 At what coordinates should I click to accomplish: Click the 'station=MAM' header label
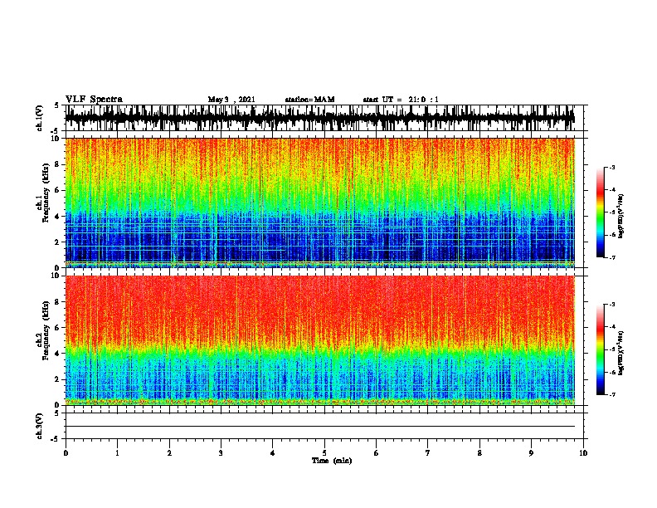[x=309, y=100]
